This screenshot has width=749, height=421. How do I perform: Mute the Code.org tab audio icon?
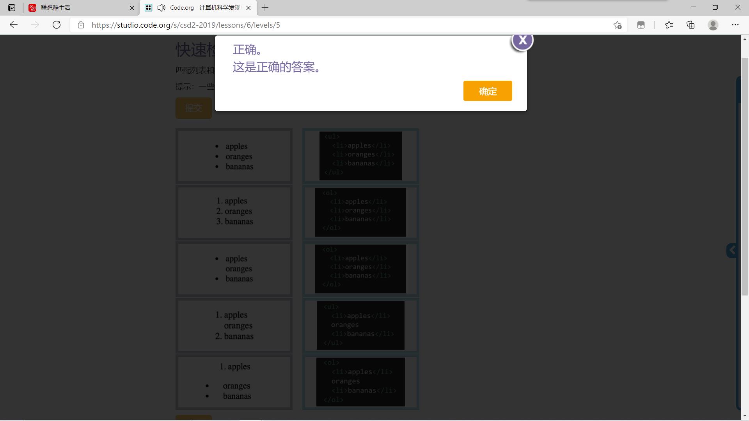point(161,7)
